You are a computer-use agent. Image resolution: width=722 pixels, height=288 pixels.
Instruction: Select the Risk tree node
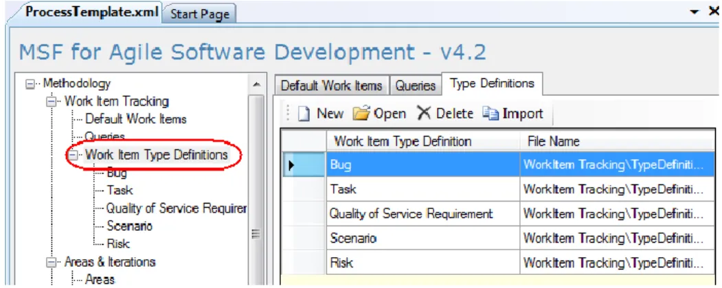click(x=118, y=243)
